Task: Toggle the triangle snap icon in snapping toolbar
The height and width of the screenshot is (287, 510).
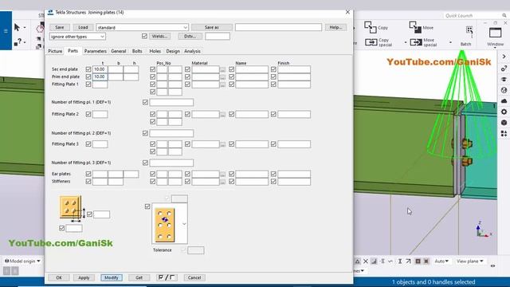Action: [358, 261]
